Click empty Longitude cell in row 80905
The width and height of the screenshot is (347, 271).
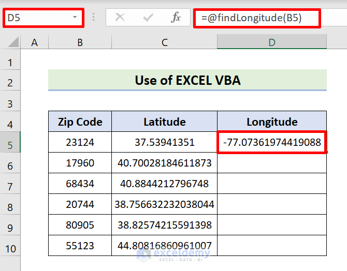pos(272,225)
